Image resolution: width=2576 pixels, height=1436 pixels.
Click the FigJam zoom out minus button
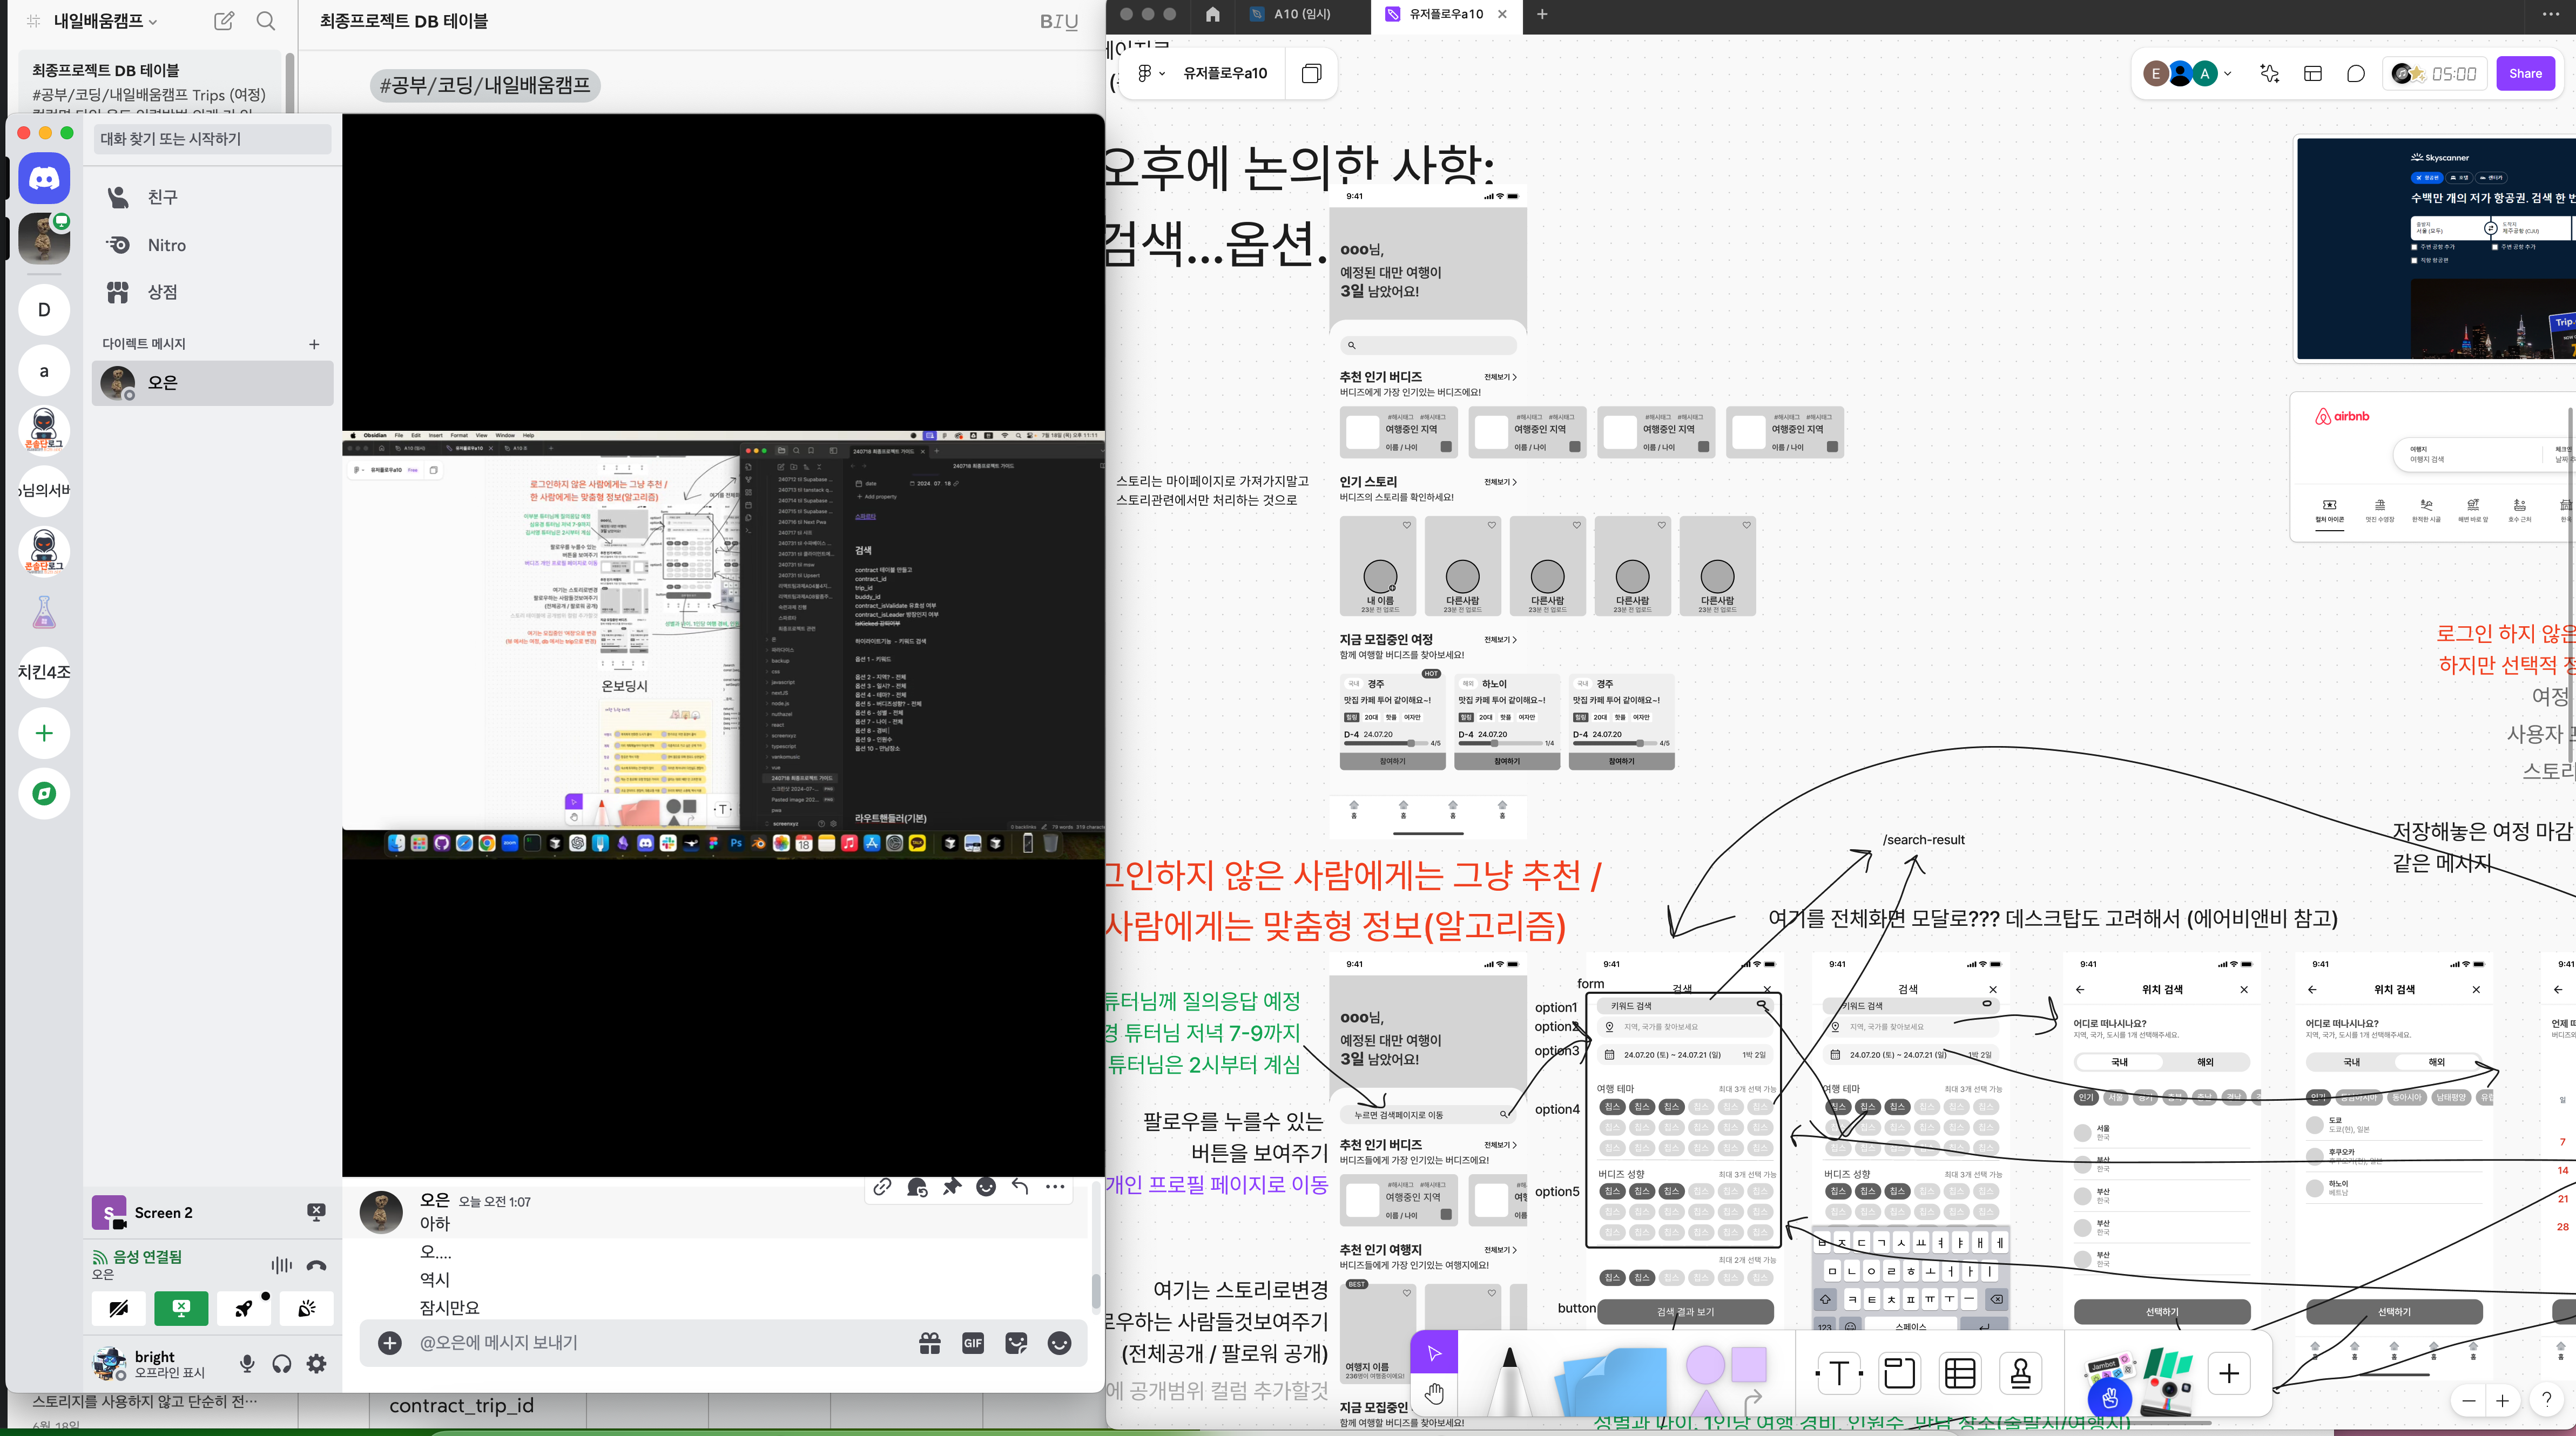pos(2468,1400)
